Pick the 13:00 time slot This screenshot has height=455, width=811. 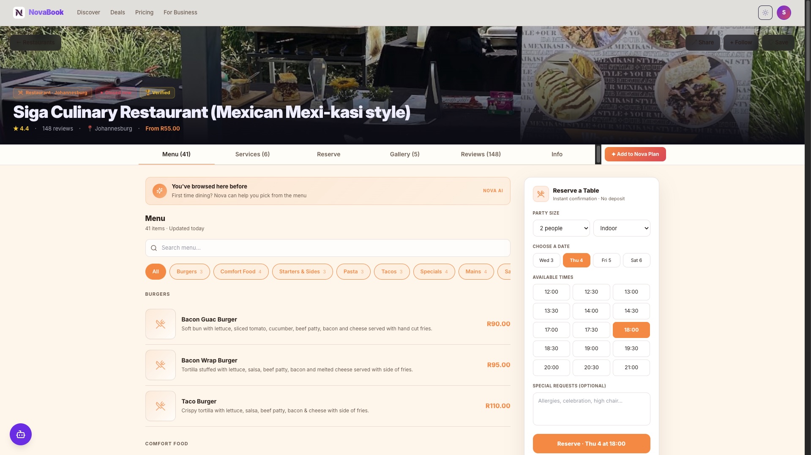coord(631,292)
